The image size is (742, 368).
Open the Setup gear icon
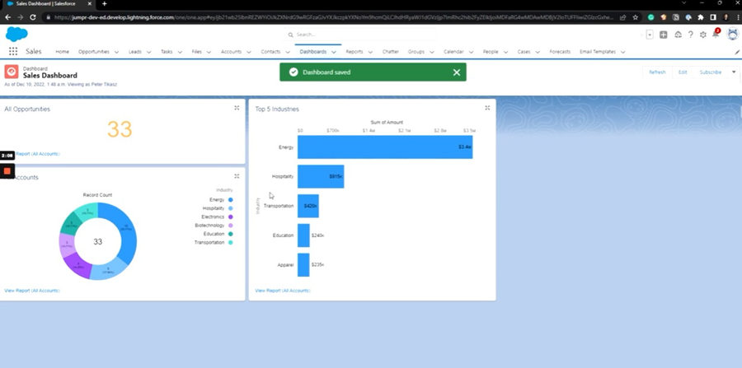point(702,35)
